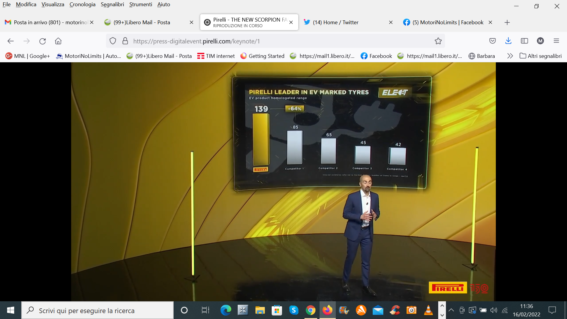567x319 pixels.
Task: Show hidden system tray icons arrow
Action: point(451,310)
